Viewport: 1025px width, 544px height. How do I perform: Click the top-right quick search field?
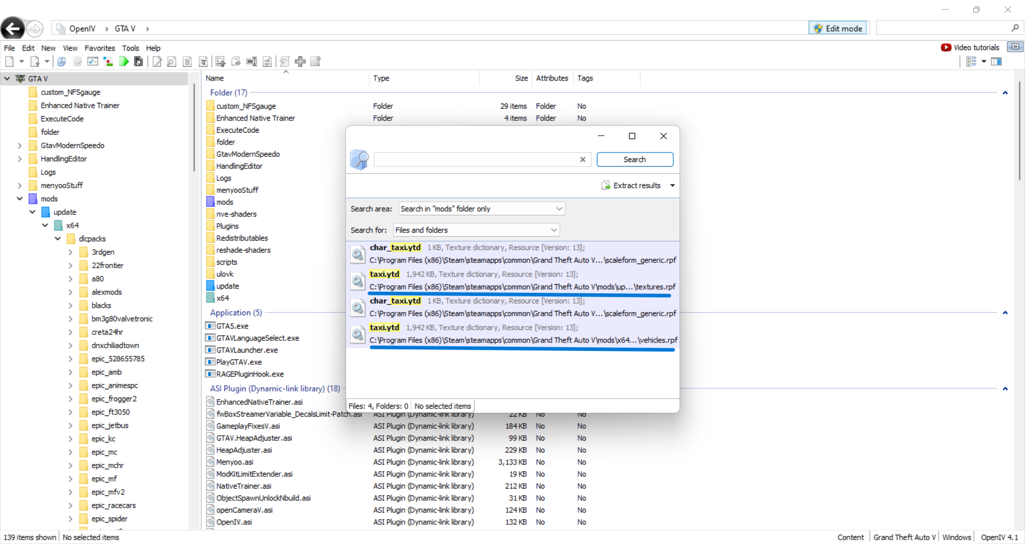(x=943, y=28)
